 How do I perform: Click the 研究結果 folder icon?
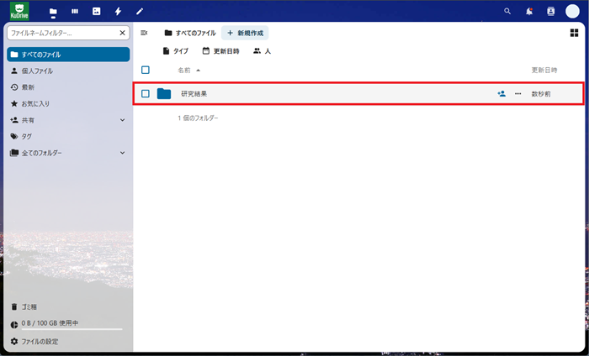[x=164, y=94]
